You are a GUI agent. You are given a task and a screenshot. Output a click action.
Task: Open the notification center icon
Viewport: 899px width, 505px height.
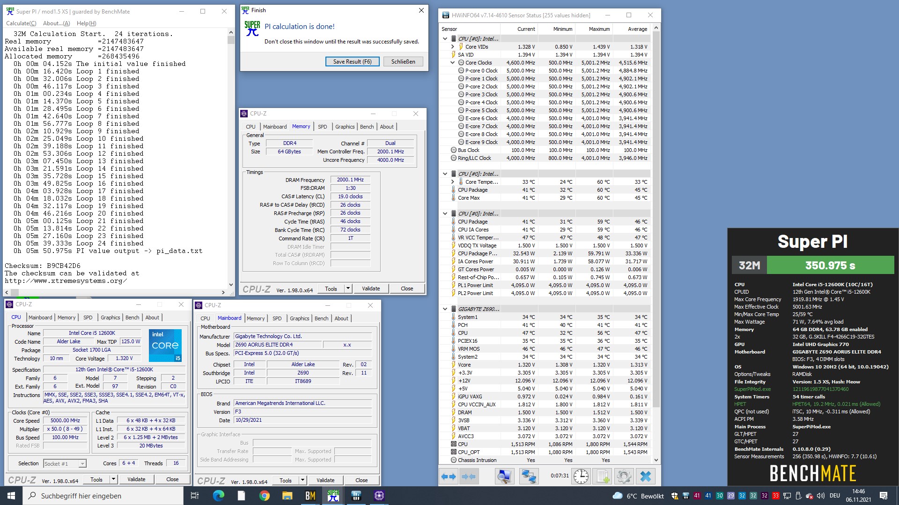point(884,496)
